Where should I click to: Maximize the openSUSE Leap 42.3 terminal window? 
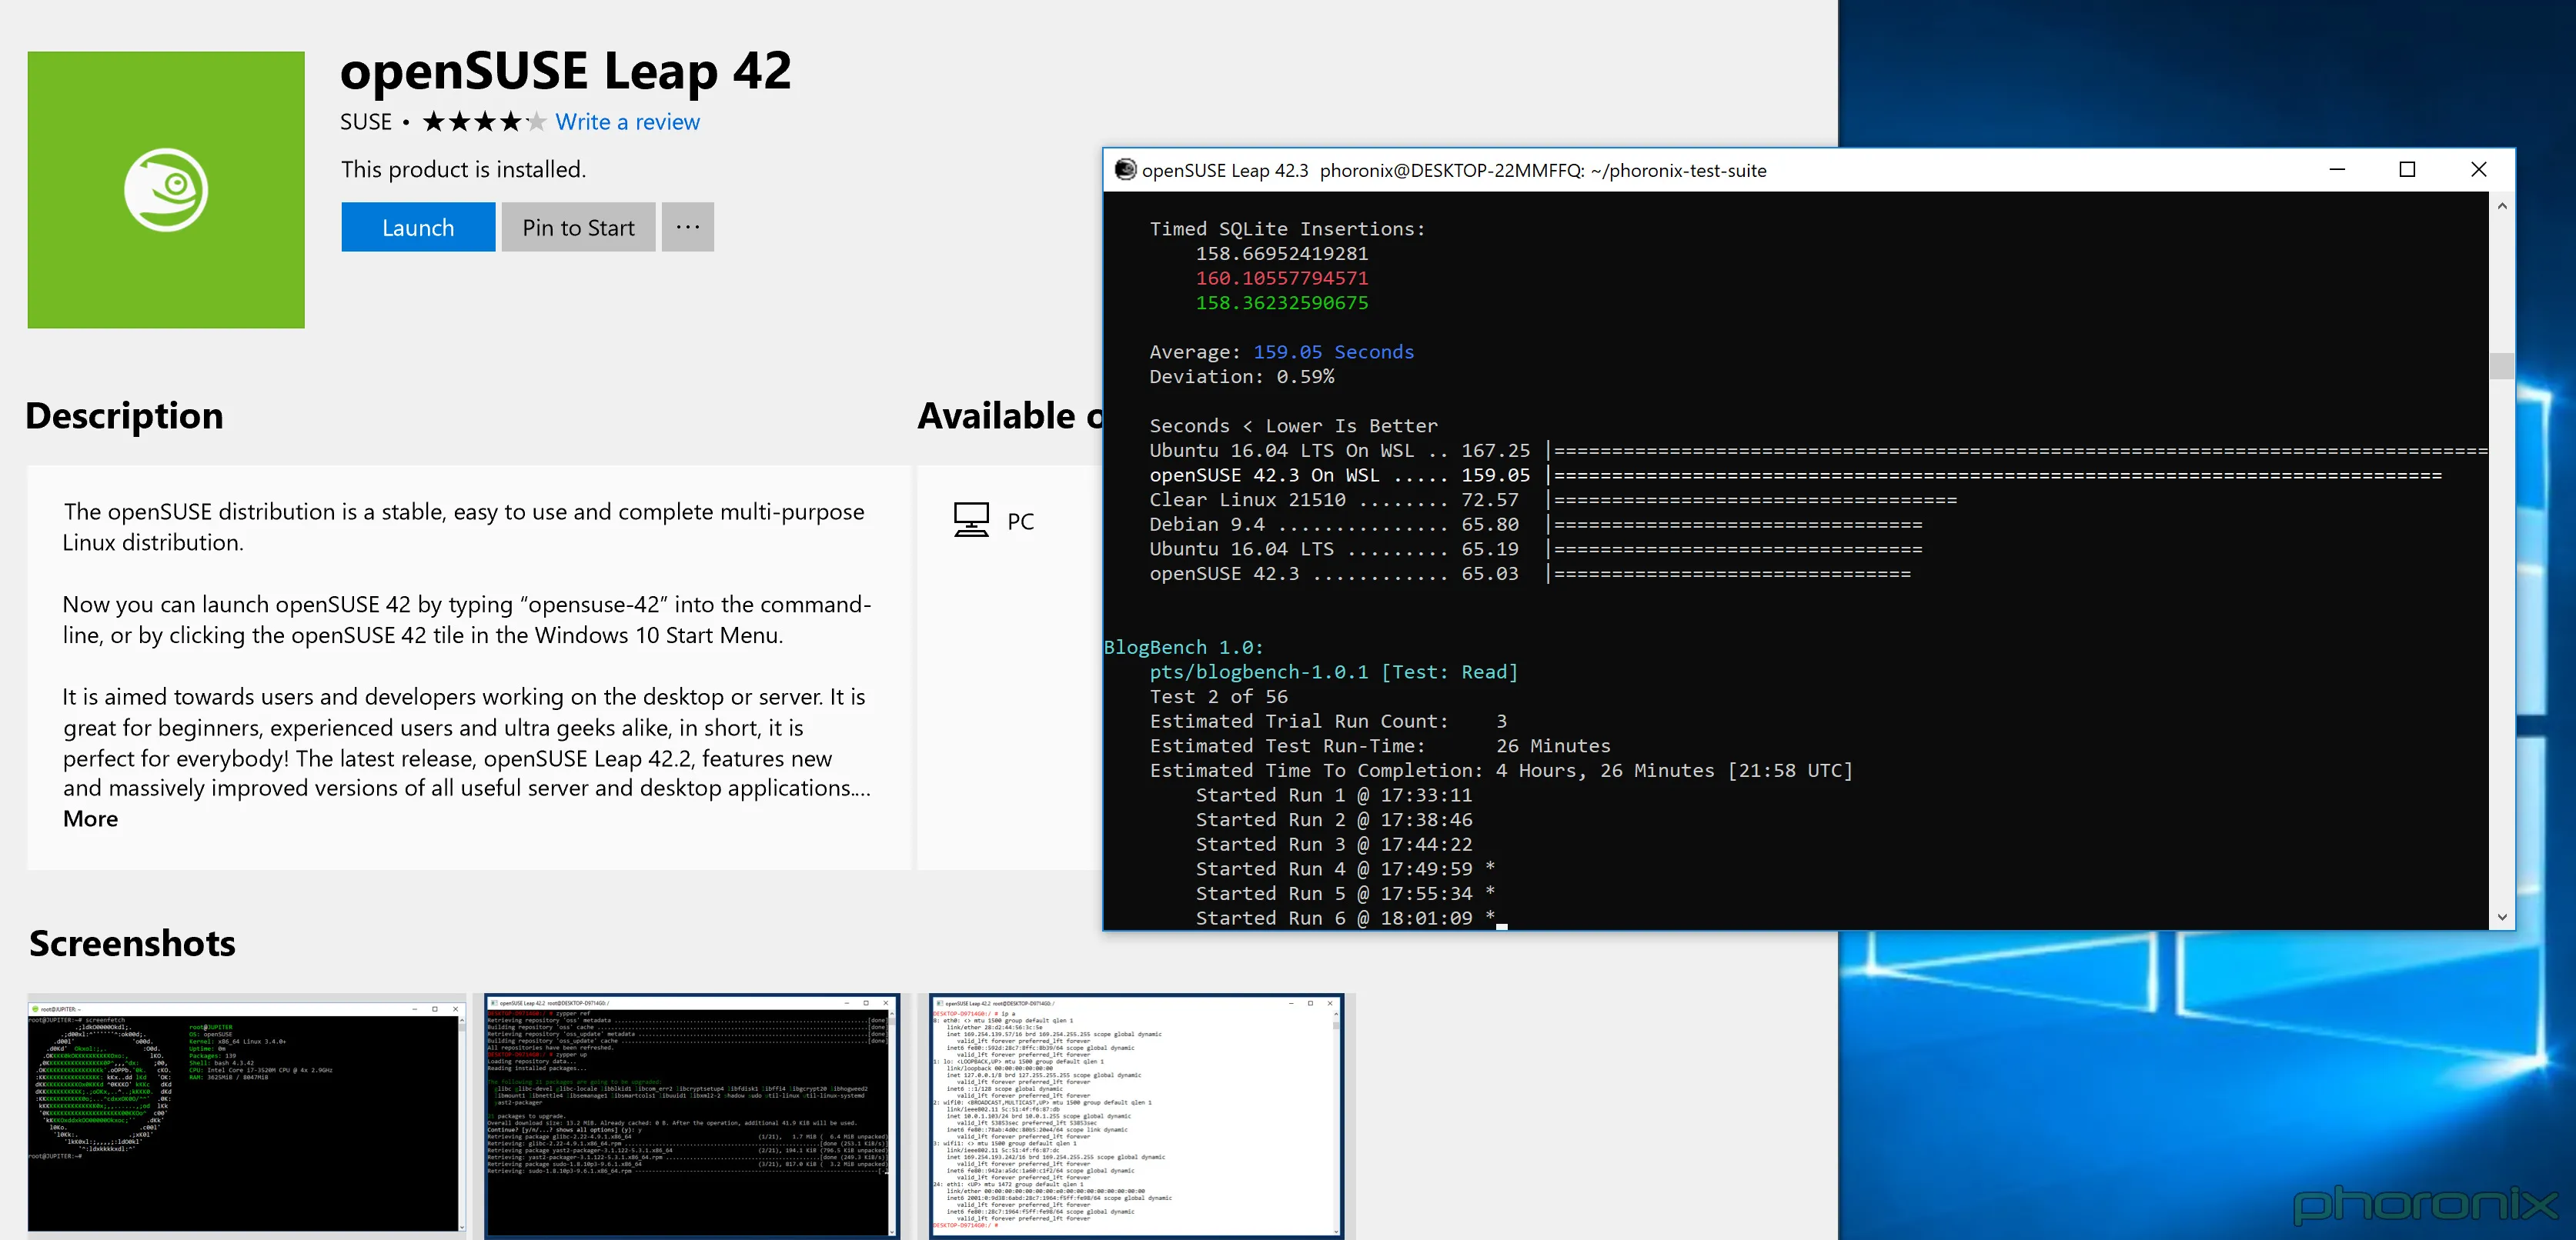pos(2407,170)
